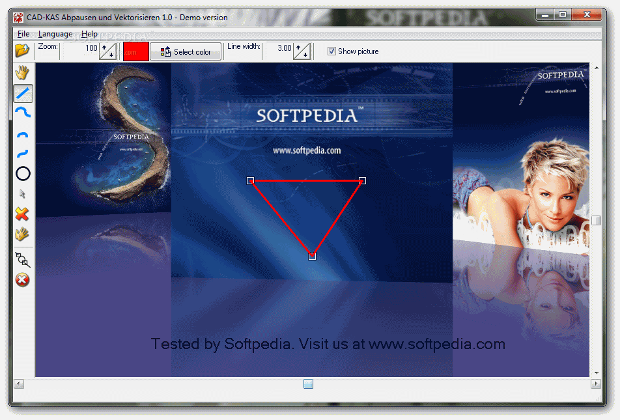This screenshot has height=420, width=620.
Task: Click the Line width field showing 3.00
Action: click(279, 48)
